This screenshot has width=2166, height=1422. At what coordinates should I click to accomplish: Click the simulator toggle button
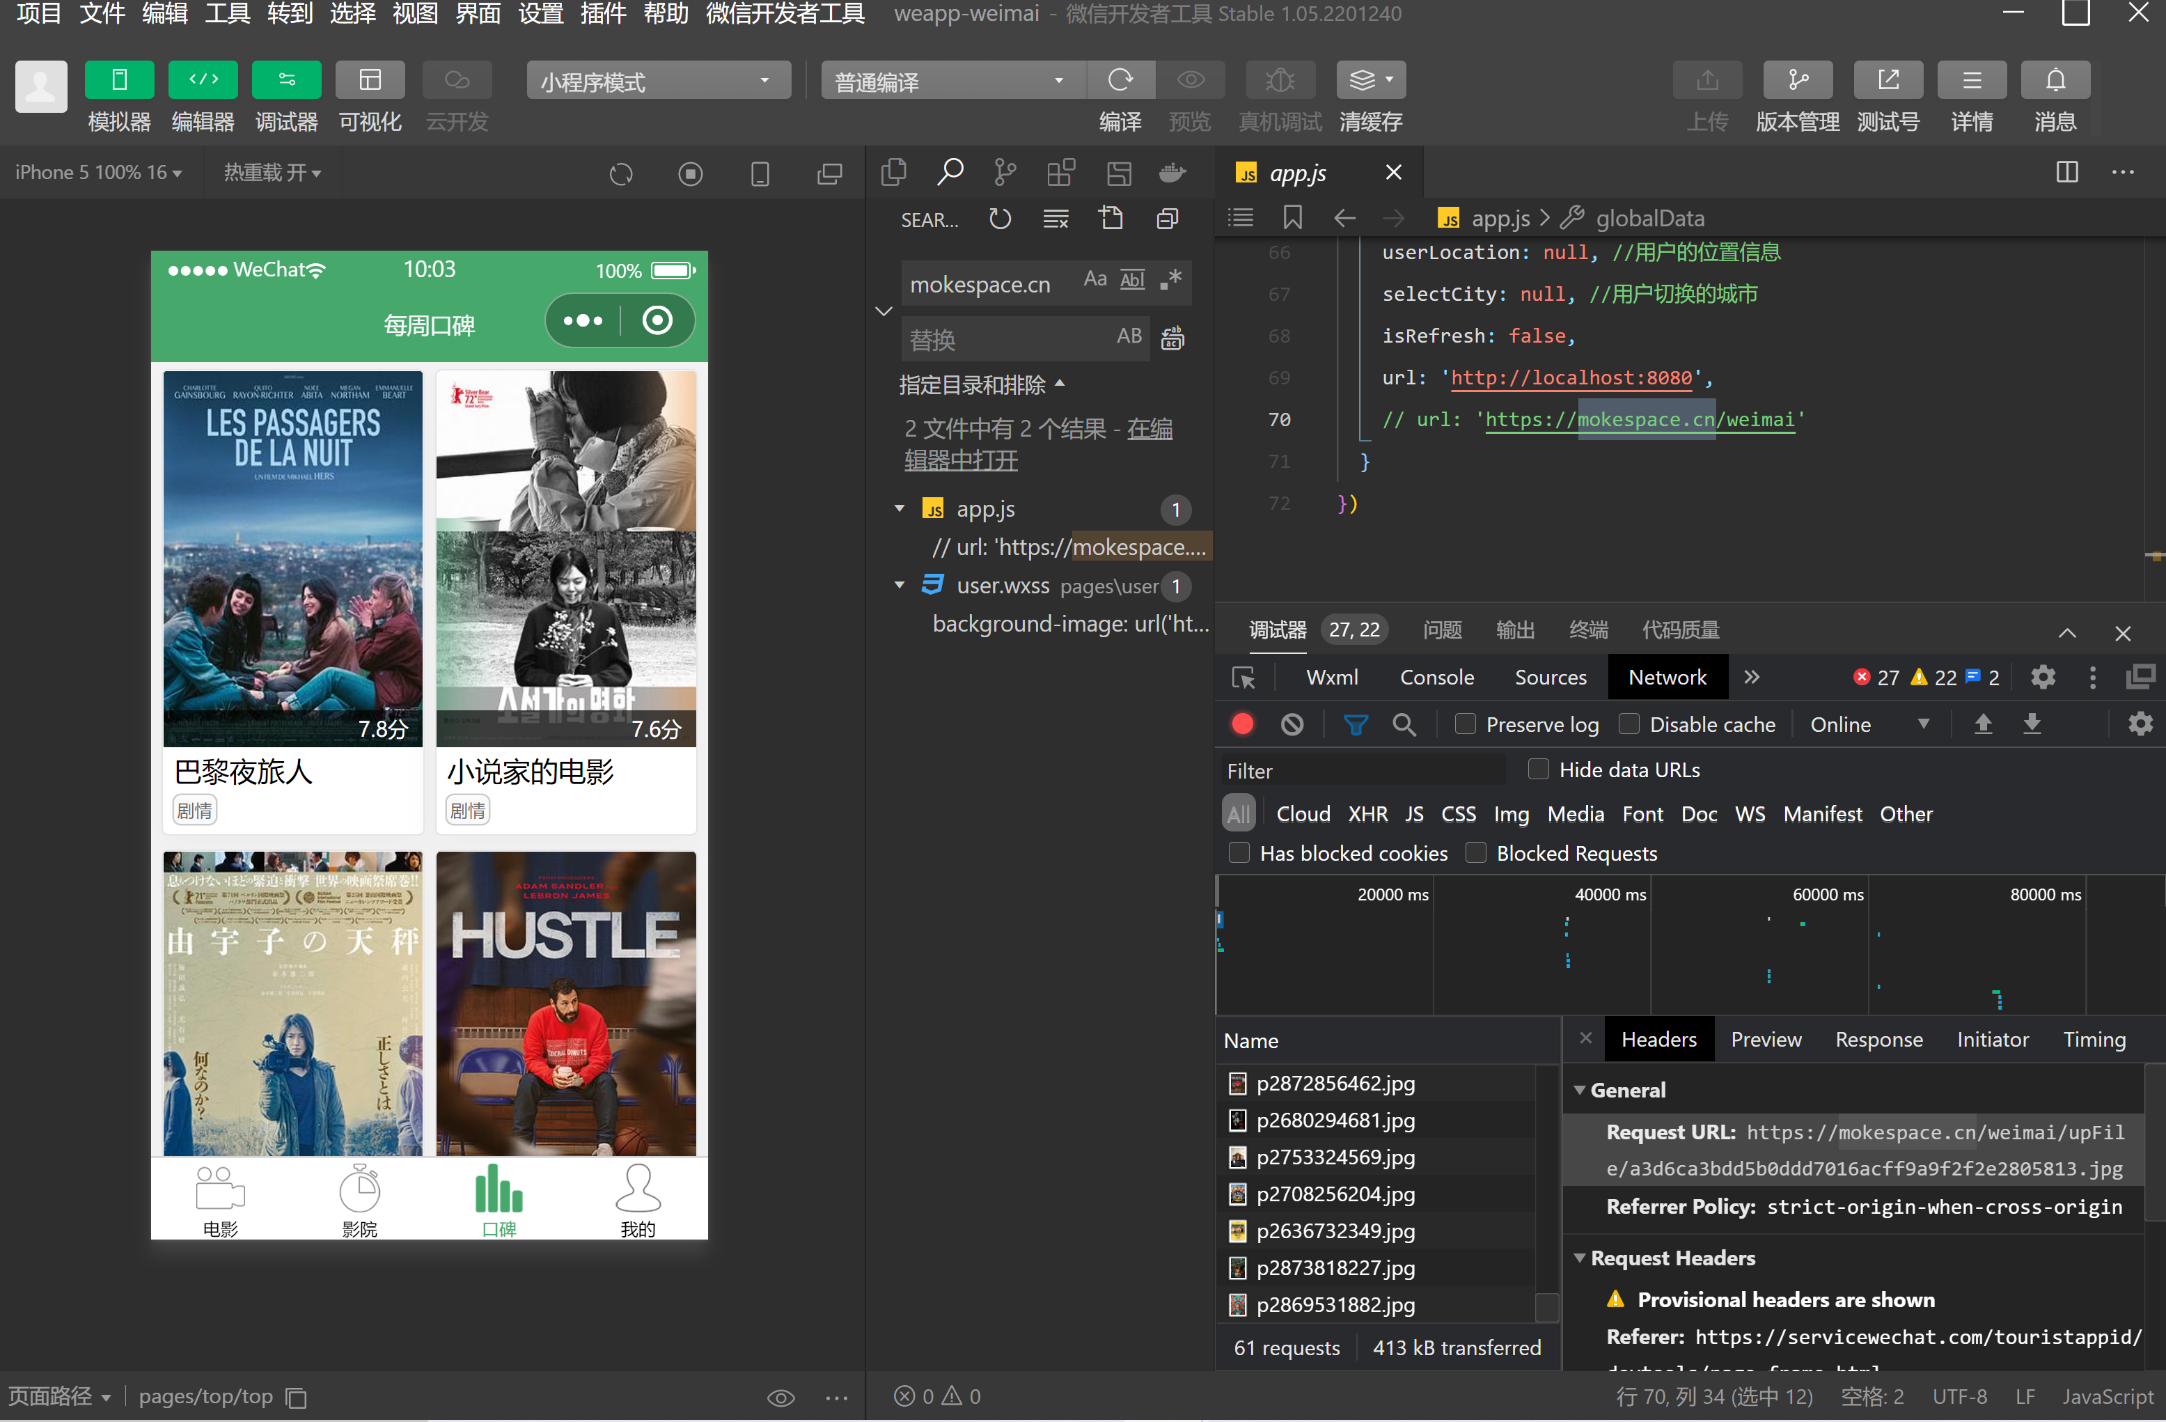coord(118,80)
